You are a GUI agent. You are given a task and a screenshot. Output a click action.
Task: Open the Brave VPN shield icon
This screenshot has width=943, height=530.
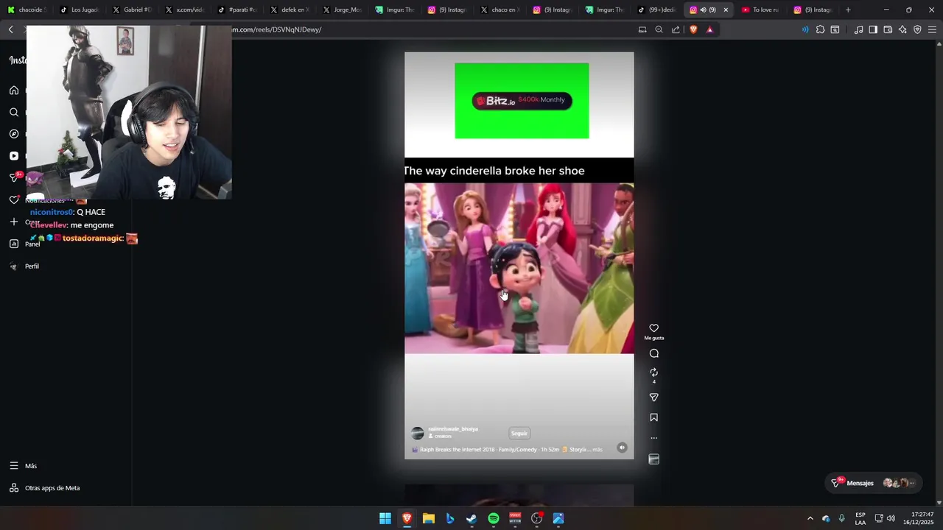[917, 29]
